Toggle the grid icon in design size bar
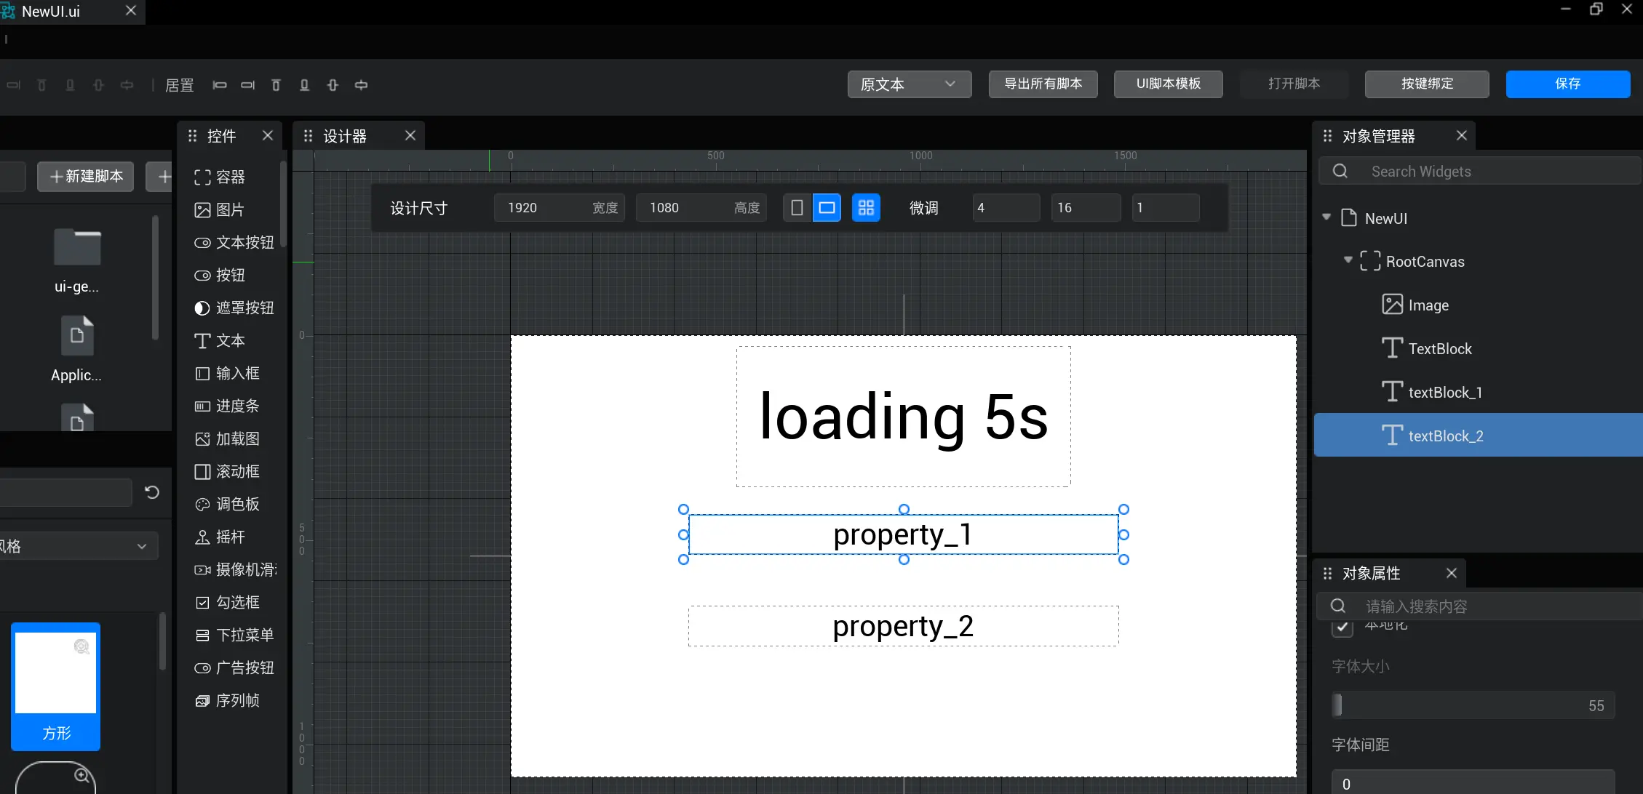Screen dimensions: 1643x794 pos(866,208)
